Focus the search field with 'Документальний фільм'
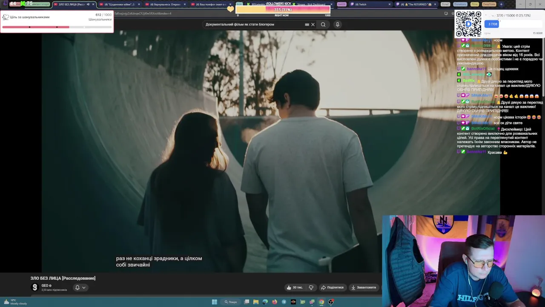 pyautogui.click(x=253, y=24)
